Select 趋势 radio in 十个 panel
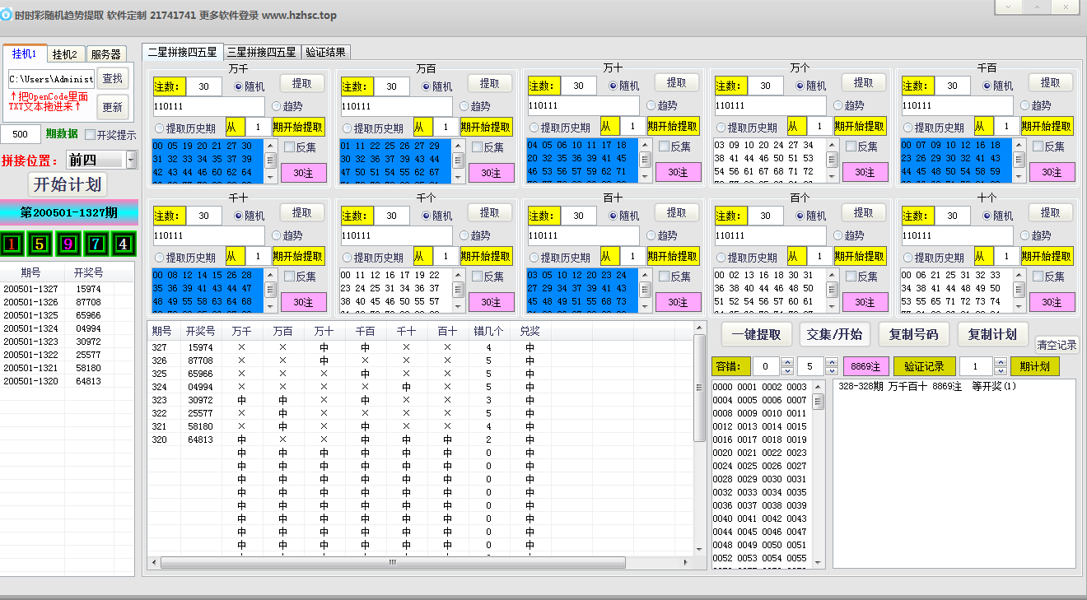 click(1036, 236)
